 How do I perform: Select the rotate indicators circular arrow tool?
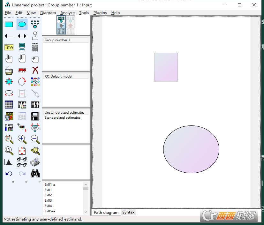22,82
